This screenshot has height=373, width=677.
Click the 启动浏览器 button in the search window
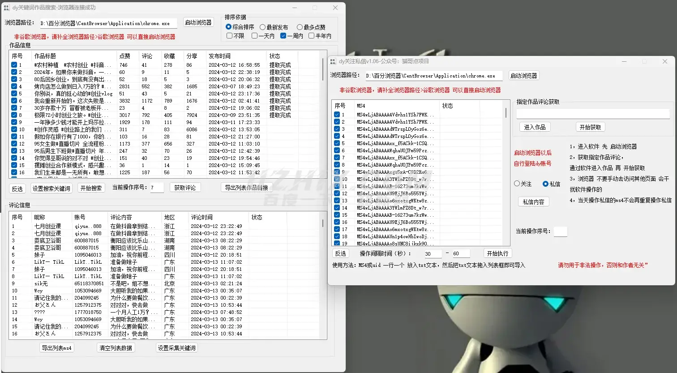click(198, 21)
